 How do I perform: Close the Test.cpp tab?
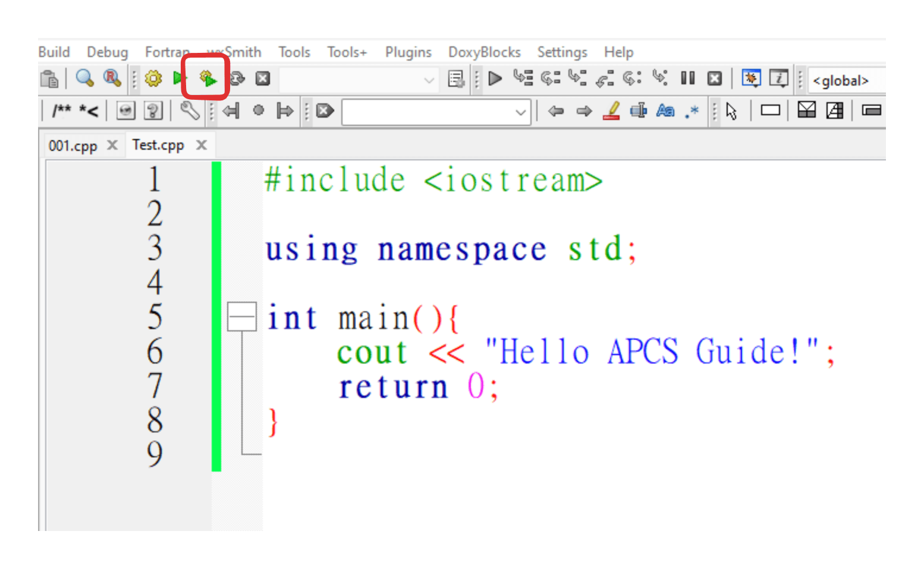202,145
